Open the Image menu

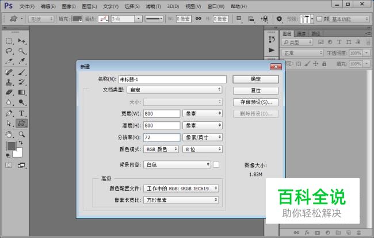(68, 6)
